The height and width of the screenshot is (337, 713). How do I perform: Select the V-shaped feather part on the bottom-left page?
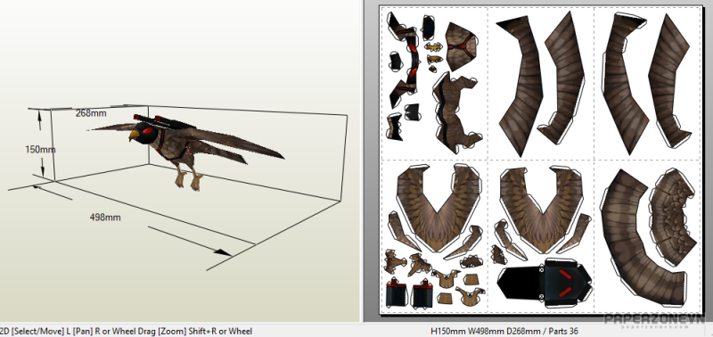438,207
